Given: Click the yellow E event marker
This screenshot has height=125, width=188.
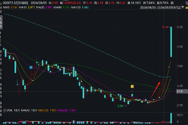Looking at the screenshot, I should click(132, 86).
